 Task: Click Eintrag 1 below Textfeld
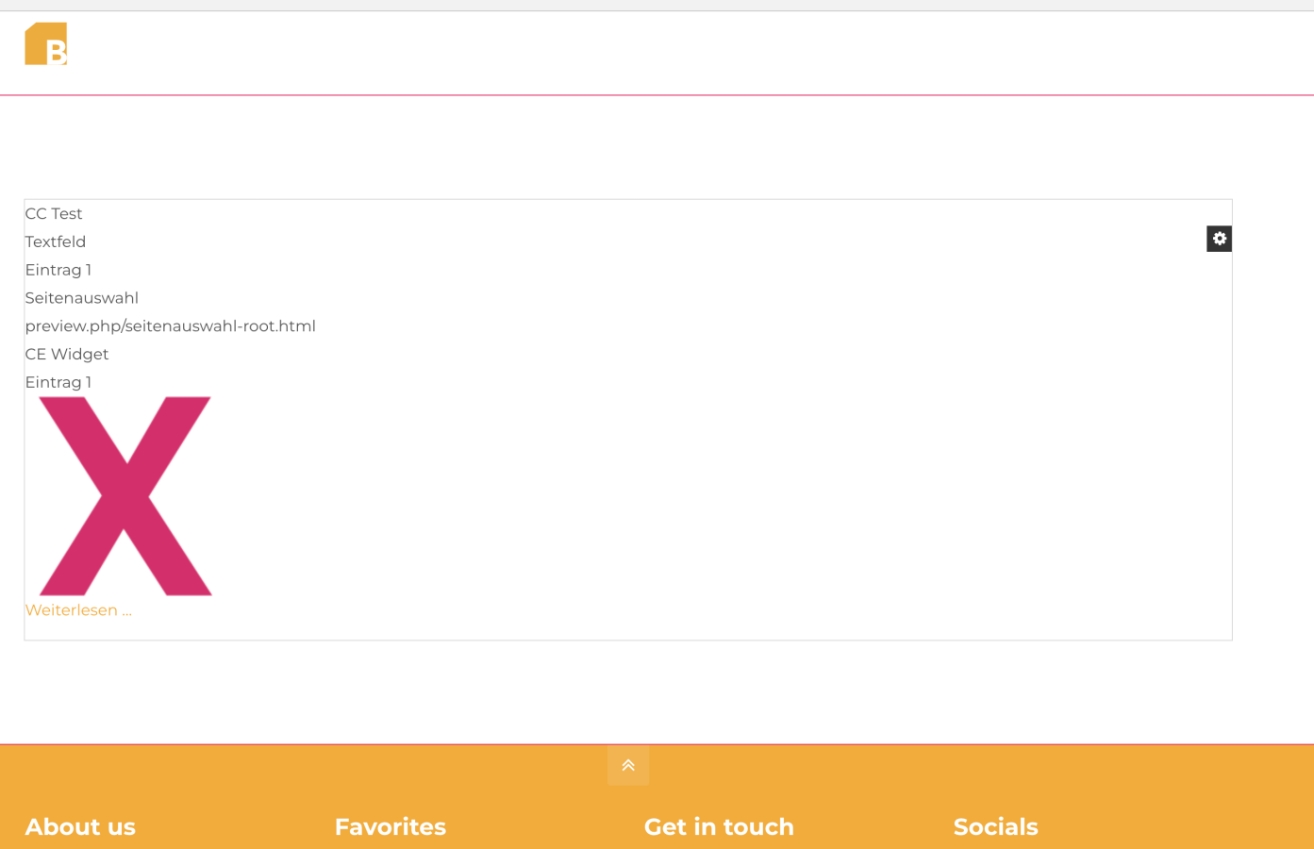[58, 271]
